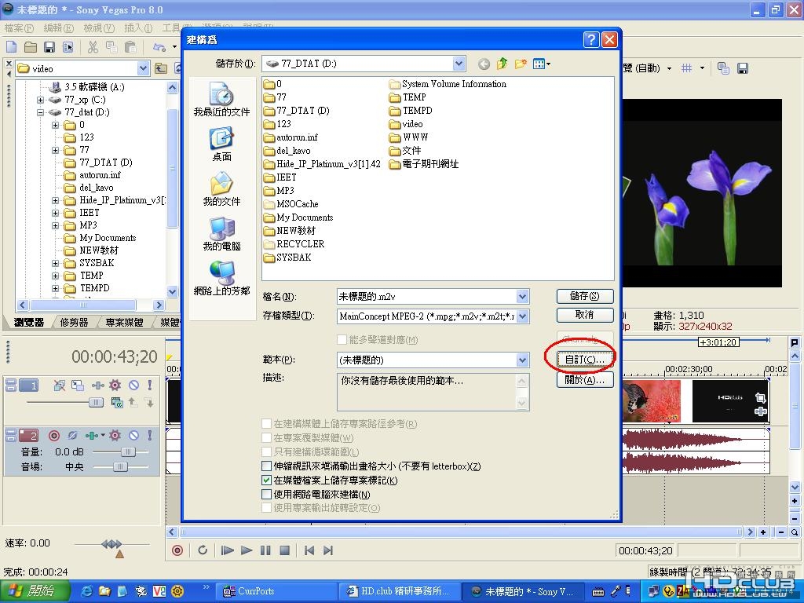Viewport: 804px width, 603px height.
Task: Click the butterfly clip thumbnail on timeline
Action: click(x=651, y=401)
